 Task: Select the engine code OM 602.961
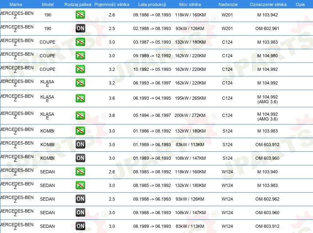pos(267,28)
